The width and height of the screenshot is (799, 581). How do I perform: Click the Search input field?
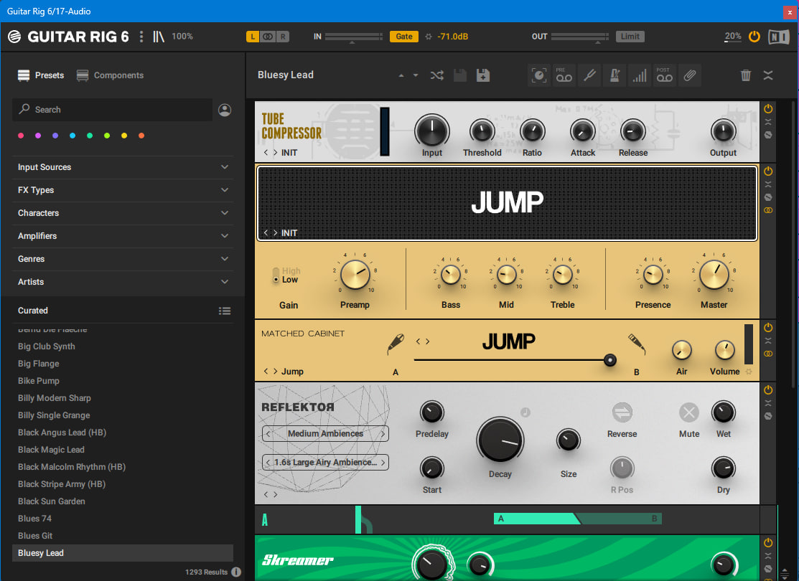click(x=112, y=110)
